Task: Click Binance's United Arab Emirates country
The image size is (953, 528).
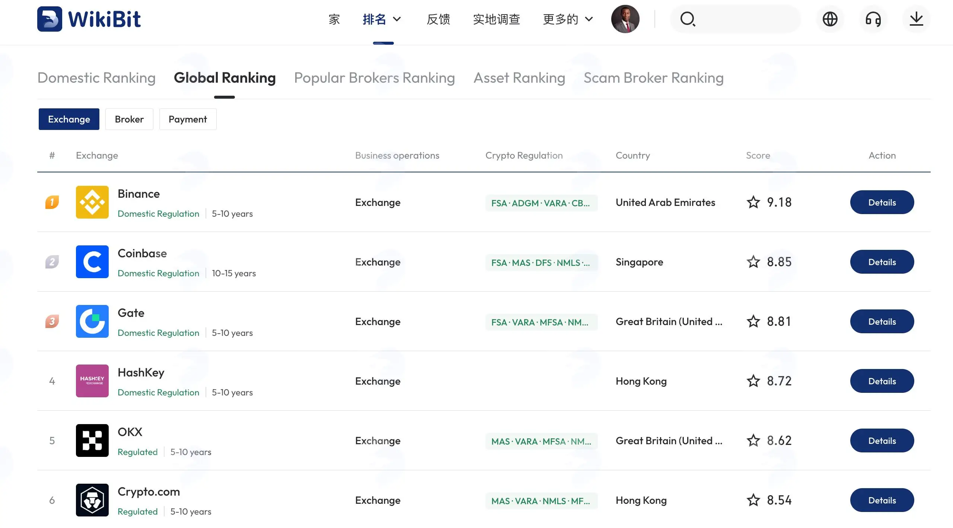Action: point(665,202)
